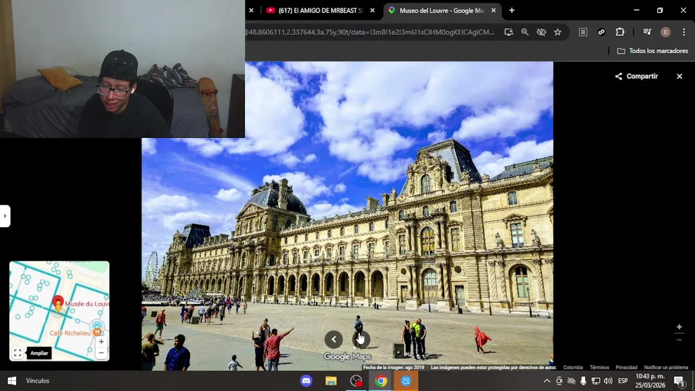Open a new browser tab
695x391 pixels.
click(x=511, y=10)
